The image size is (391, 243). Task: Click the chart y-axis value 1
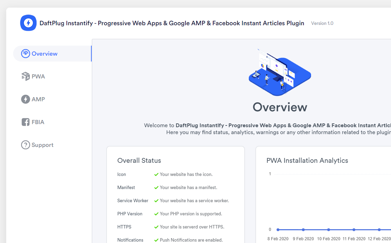(x=270, y=174)
